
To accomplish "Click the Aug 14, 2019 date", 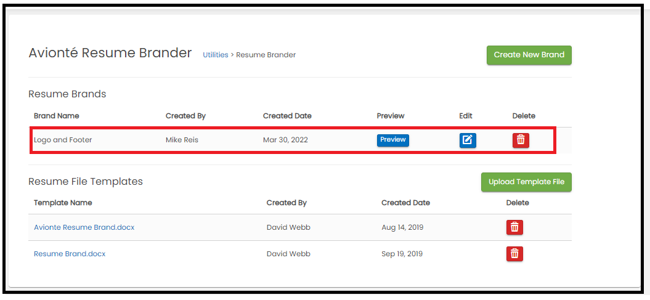I will [x=402, y=227].
